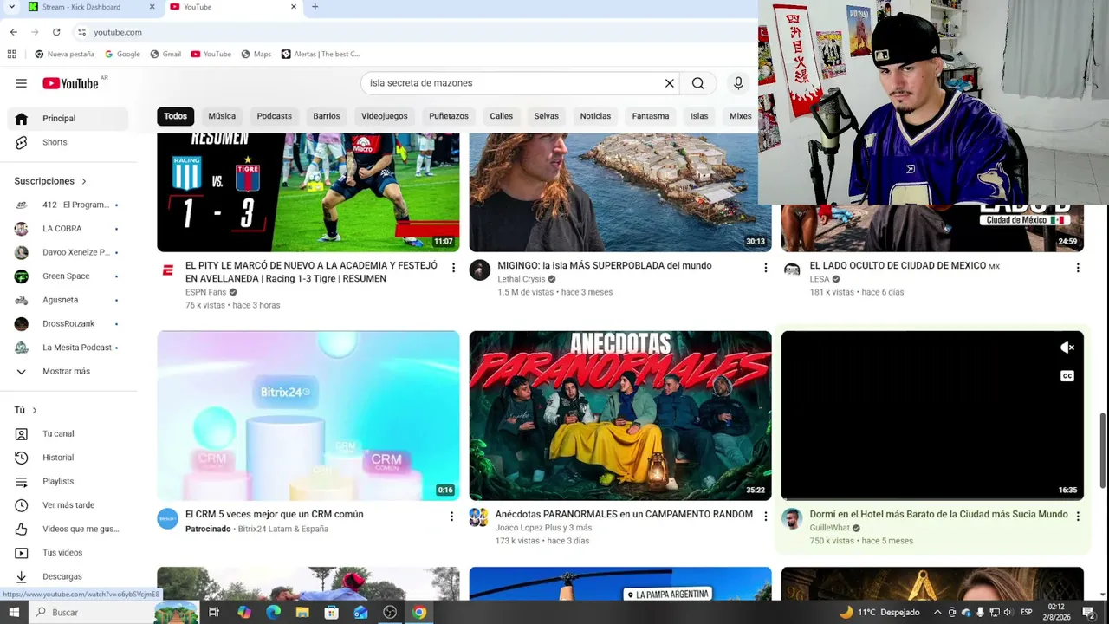Open La Mesita Podcast subscription

pos(68,348)
